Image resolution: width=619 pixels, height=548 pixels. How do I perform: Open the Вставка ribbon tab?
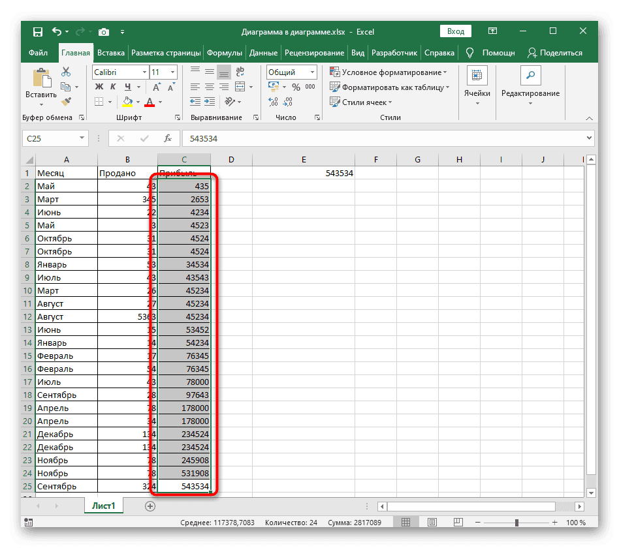(x=110, y=53)
